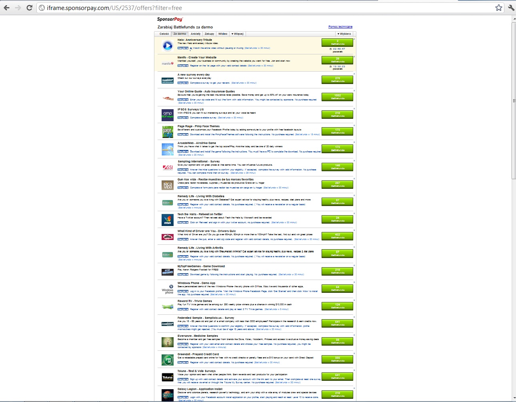
Task: Go back to the previous page
Action: [7, 8]
